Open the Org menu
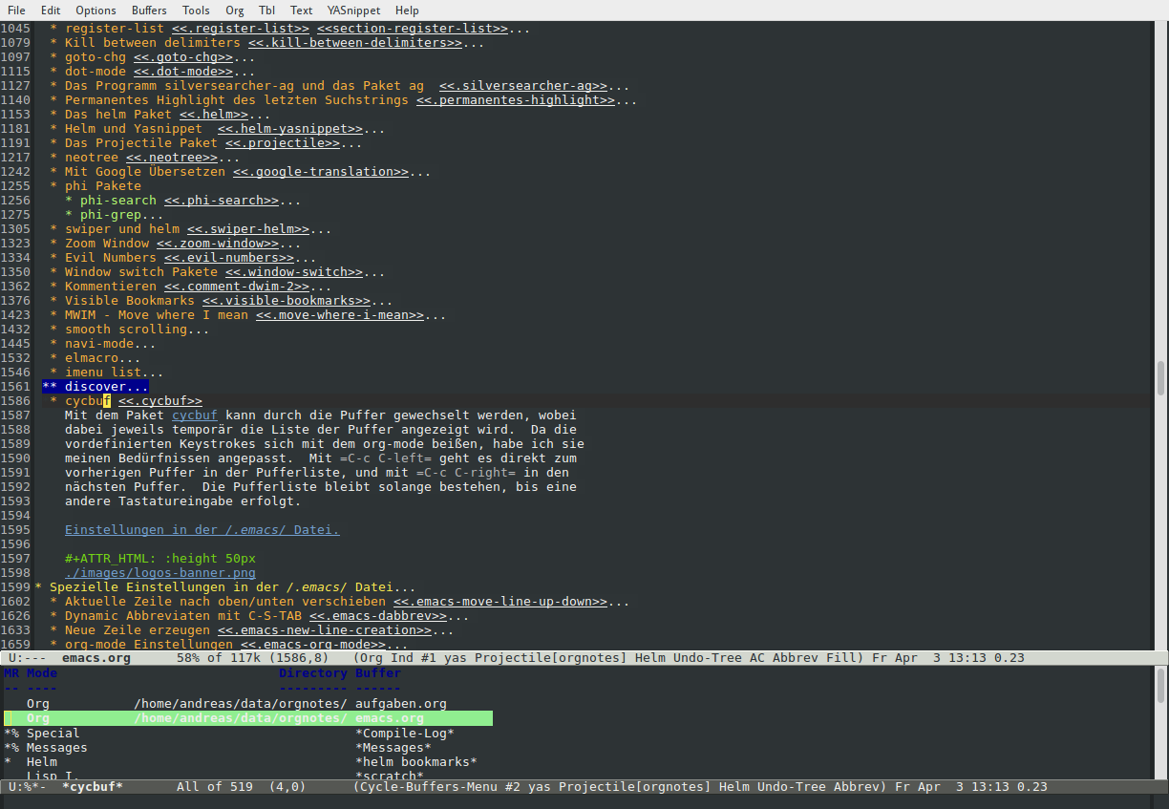The height and width of the screenshot is (809, 1169). click(234, 11)
